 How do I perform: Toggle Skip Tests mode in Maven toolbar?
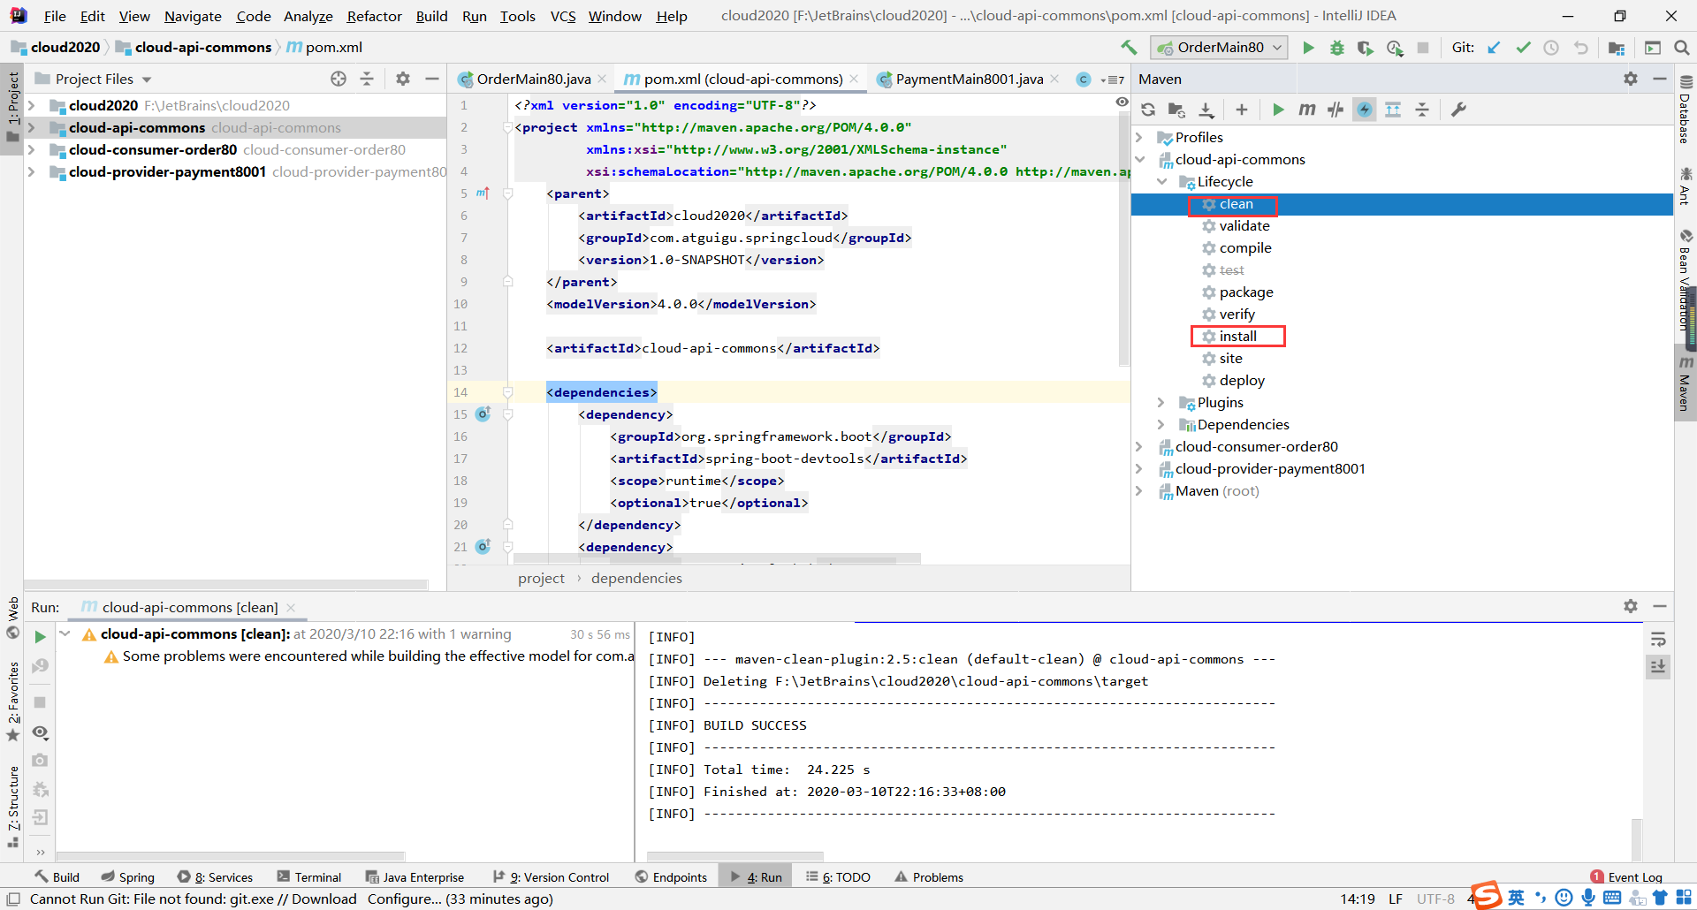[x=1365, y=110]
